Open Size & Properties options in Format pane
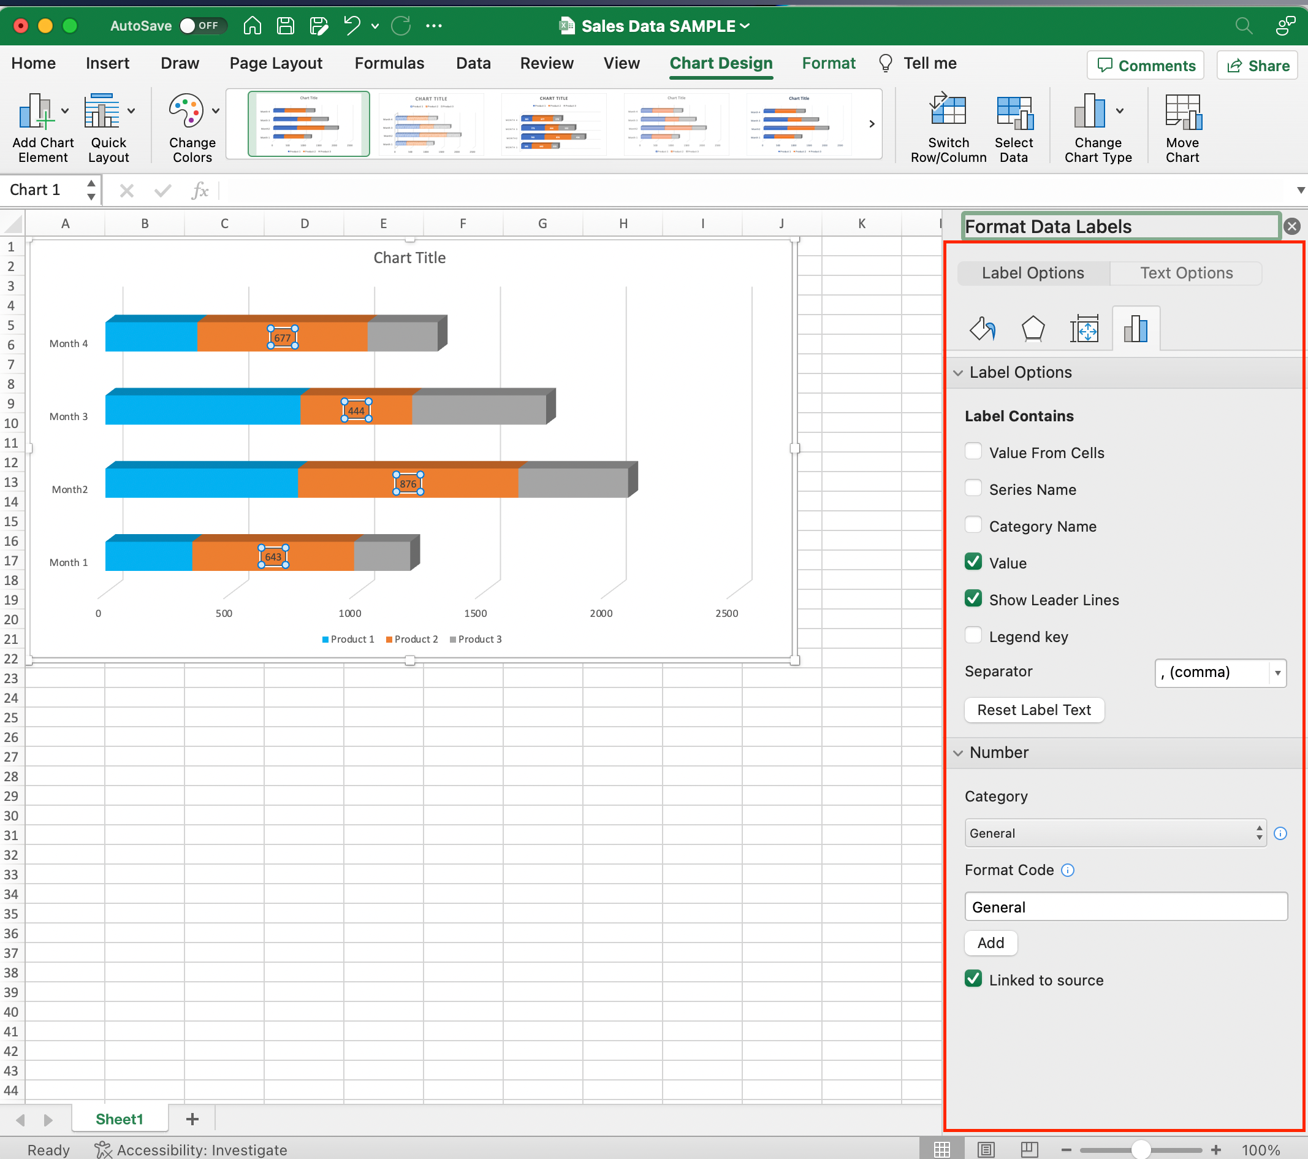The image size is (1308, 1159). tap(1086, 328)
